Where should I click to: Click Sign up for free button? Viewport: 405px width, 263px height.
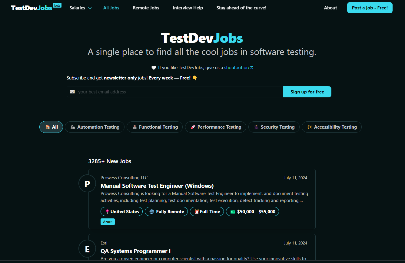(x=307, y=92)
